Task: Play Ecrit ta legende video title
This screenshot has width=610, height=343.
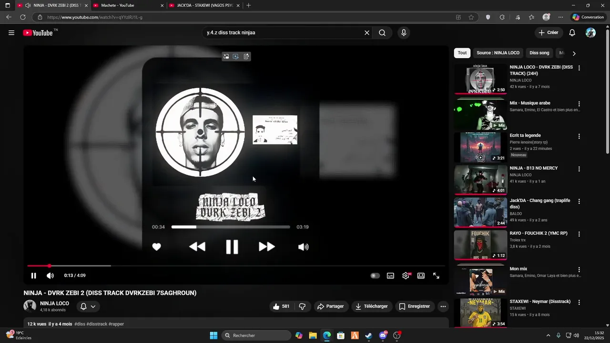Action: tap(525, 135)
